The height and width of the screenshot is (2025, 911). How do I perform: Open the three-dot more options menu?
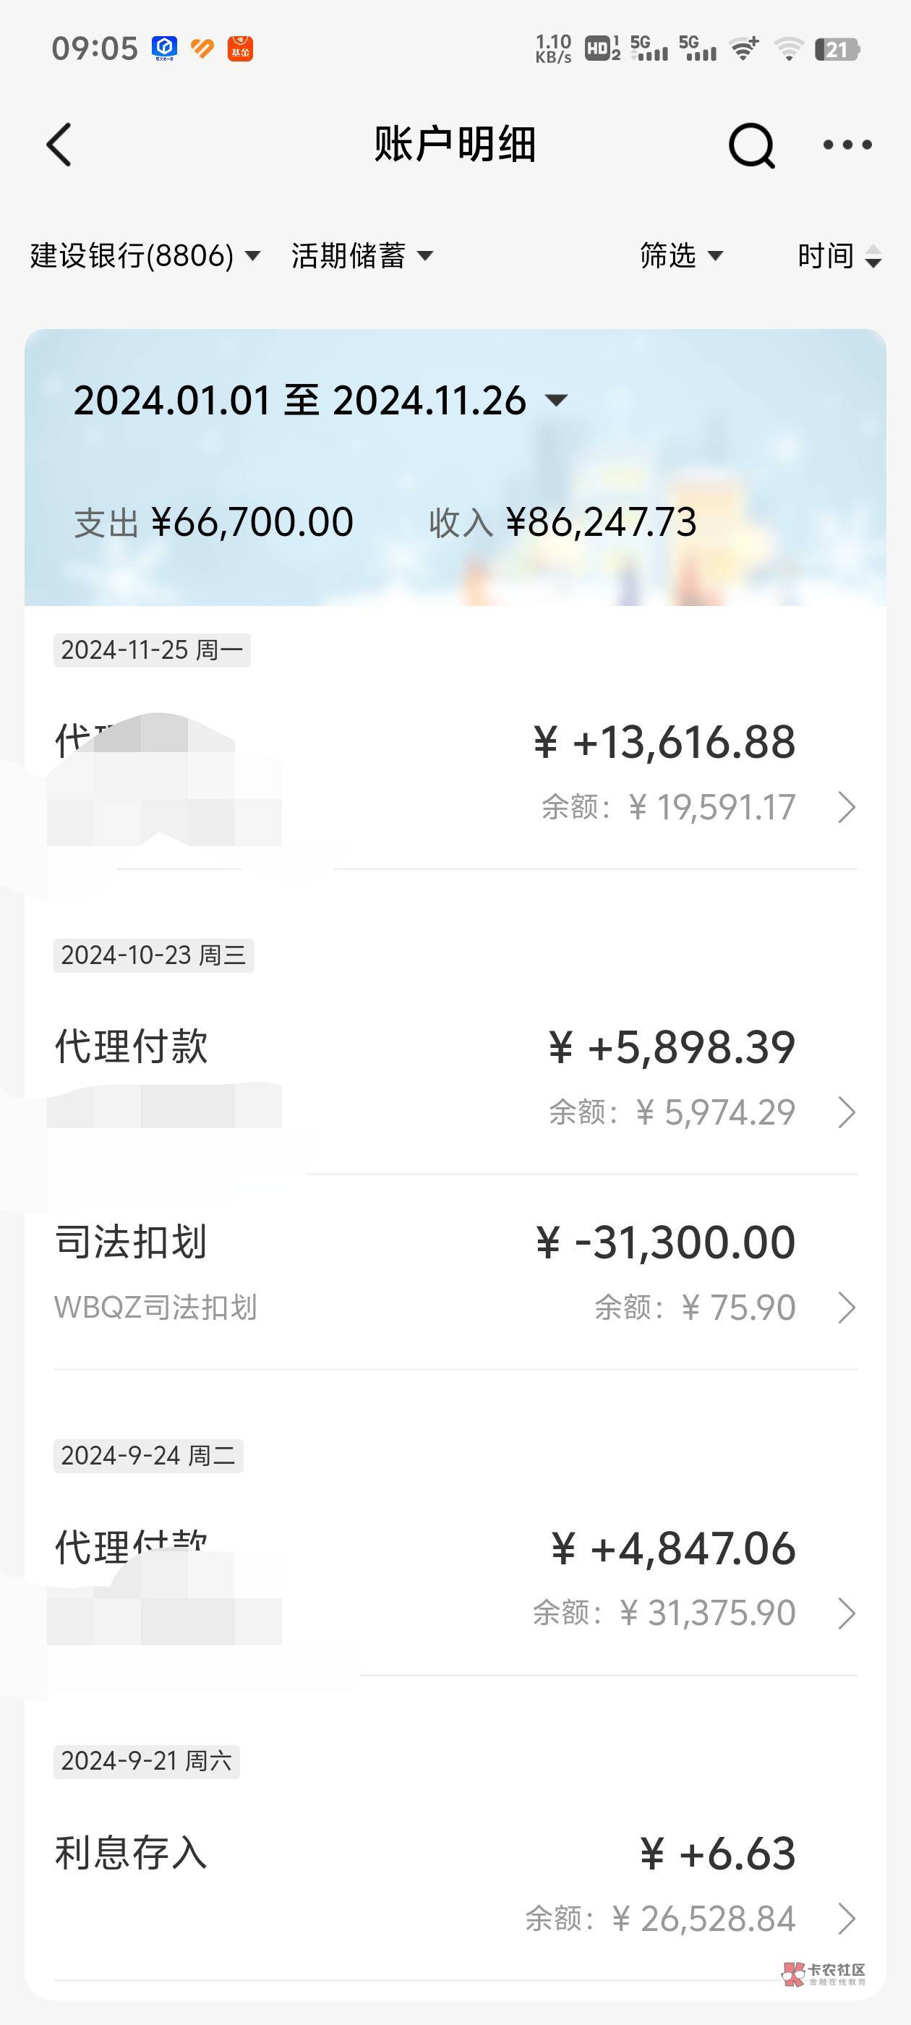847,145
